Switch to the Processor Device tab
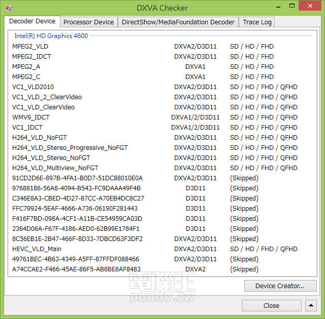This screenshot has width=325, height=319. coord(88,22)
